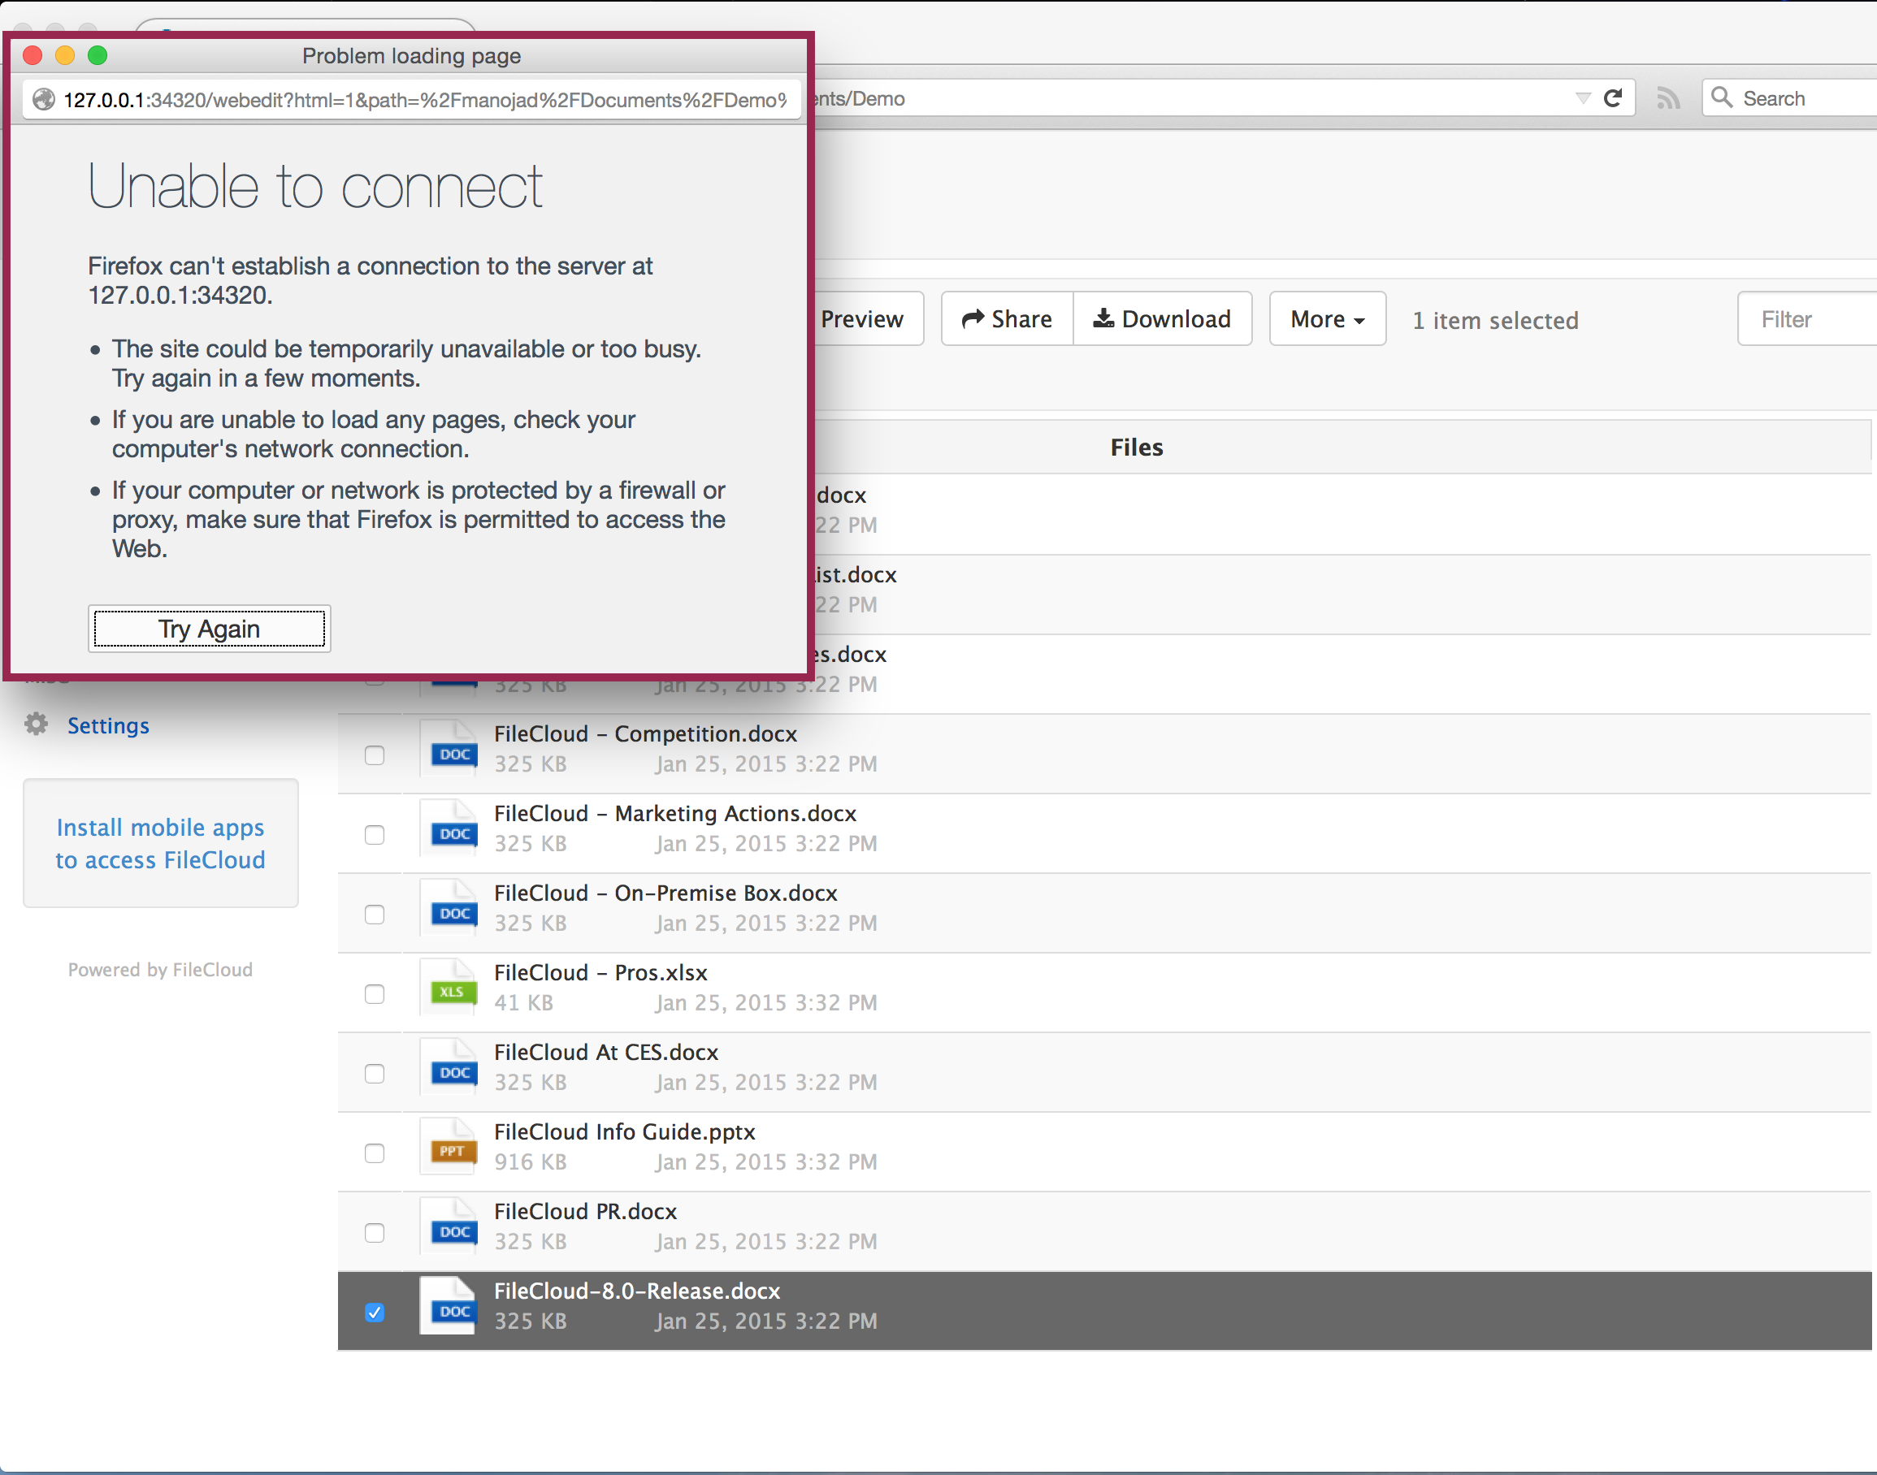Click Install mobile apps link
The height and width of the screenshot is (1475, 1877).
pyautogui.click(x=161, y=844)
